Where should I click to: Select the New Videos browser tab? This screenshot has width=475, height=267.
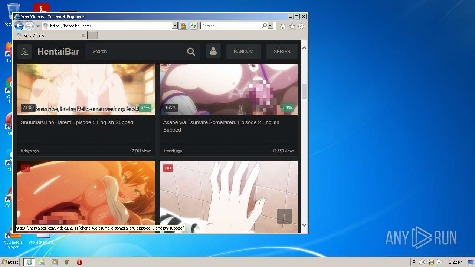pos(50,36)
